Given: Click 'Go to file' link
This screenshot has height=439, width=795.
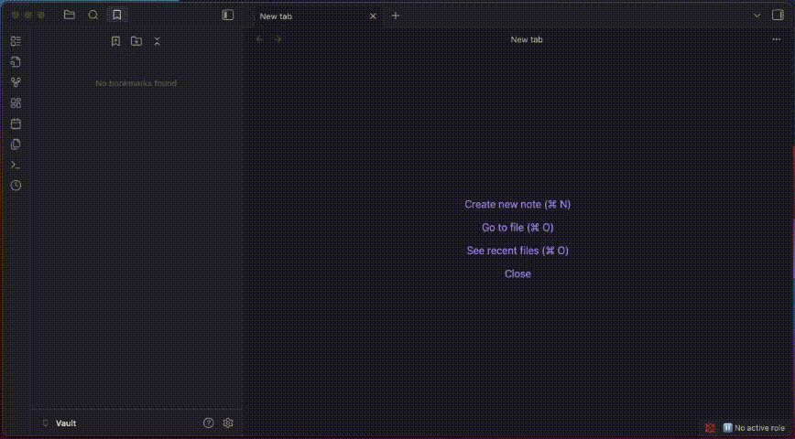Looking at the screenshot, I should click(x=517, y=228).
